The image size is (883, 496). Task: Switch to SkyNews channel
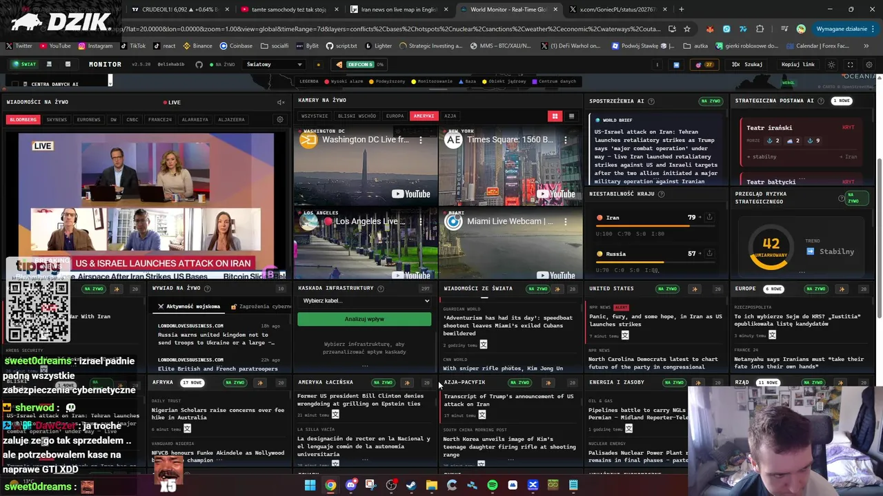(x=57, y=119)
